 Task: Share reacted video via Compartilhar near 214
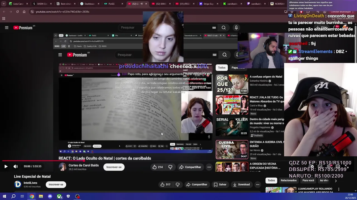190,167
